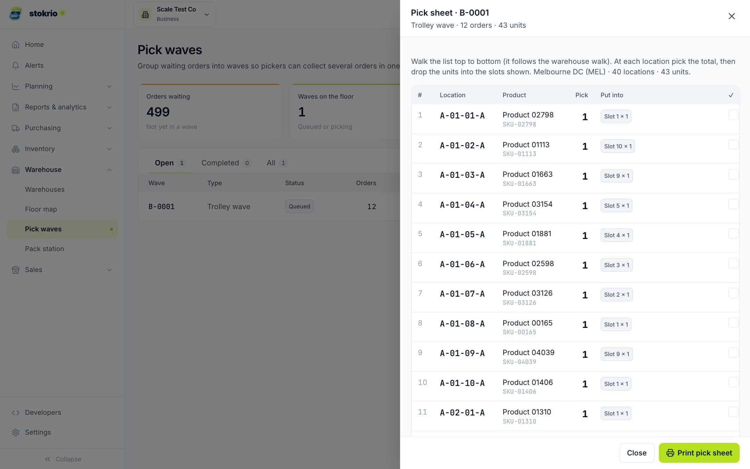750x469 pixels.
Task: Click the Slot 5 × 1 chip
Action: (616, 206)
